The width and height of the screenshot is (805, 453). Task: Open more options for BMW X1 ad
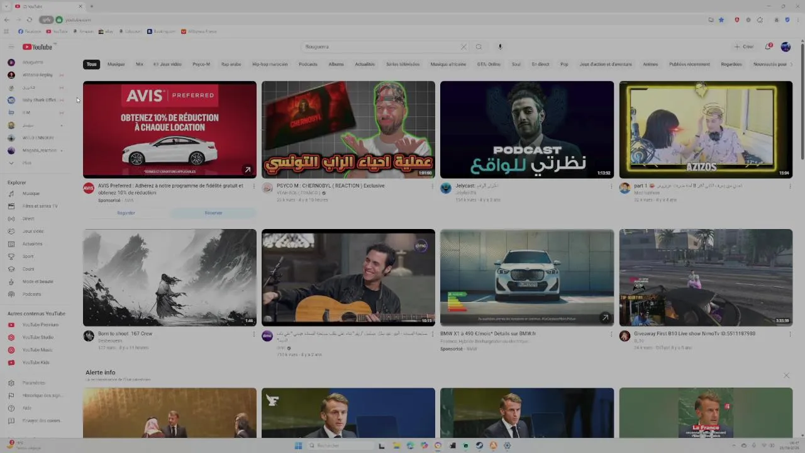(x=611, y=334)
